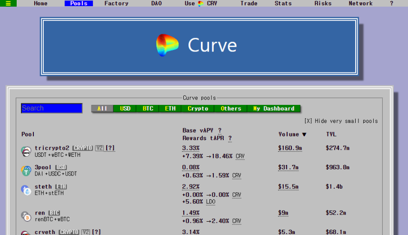408x235 pixels.
Task: Sort by the TVL column header
Action: pyautogui.click(x=331, y=134)
